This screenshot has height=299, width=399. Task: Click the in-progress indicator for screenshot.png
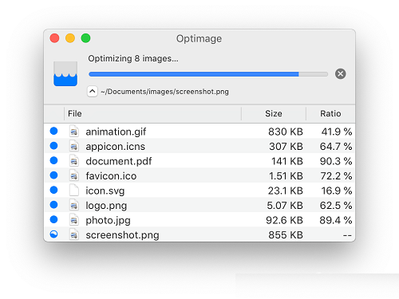tap(53, 234)
